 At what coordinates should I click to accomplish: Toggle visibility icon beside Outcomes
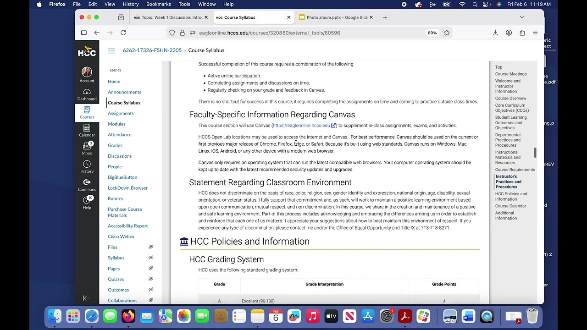click(151, 290)
